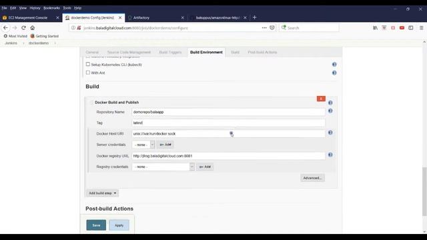
Task: Enable Setup Kubernetes CLI checkbox
Action: [87, 64]
